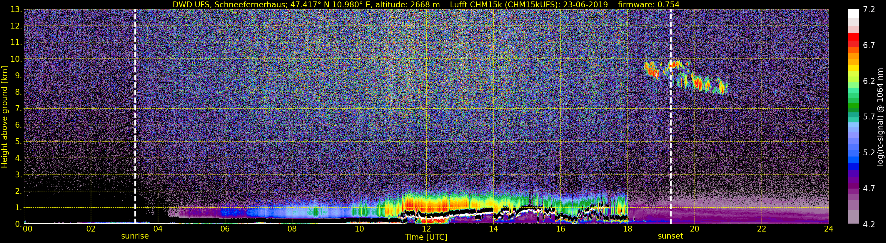Click the 'Height above ground [km]' axis title
The width and height of the screenshot is (886, 243).
pos(4,117)
